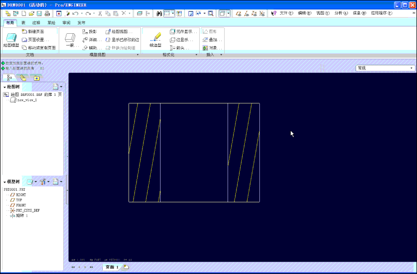Open the 分析(A) menu
The image size is (417, 274).
[341, 13]
